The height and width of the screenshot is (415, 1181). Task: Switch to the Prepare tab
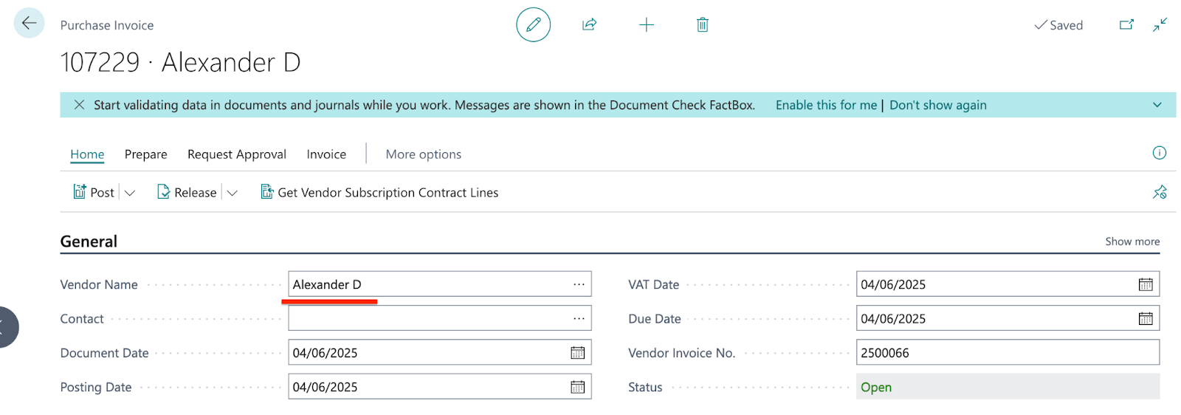145,154
